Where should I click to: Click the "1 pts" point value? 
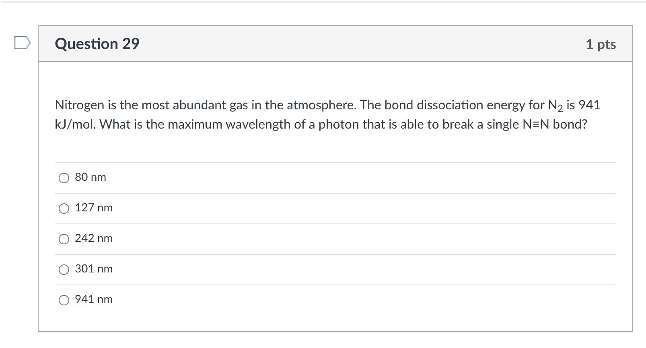(x=601, y=44)
